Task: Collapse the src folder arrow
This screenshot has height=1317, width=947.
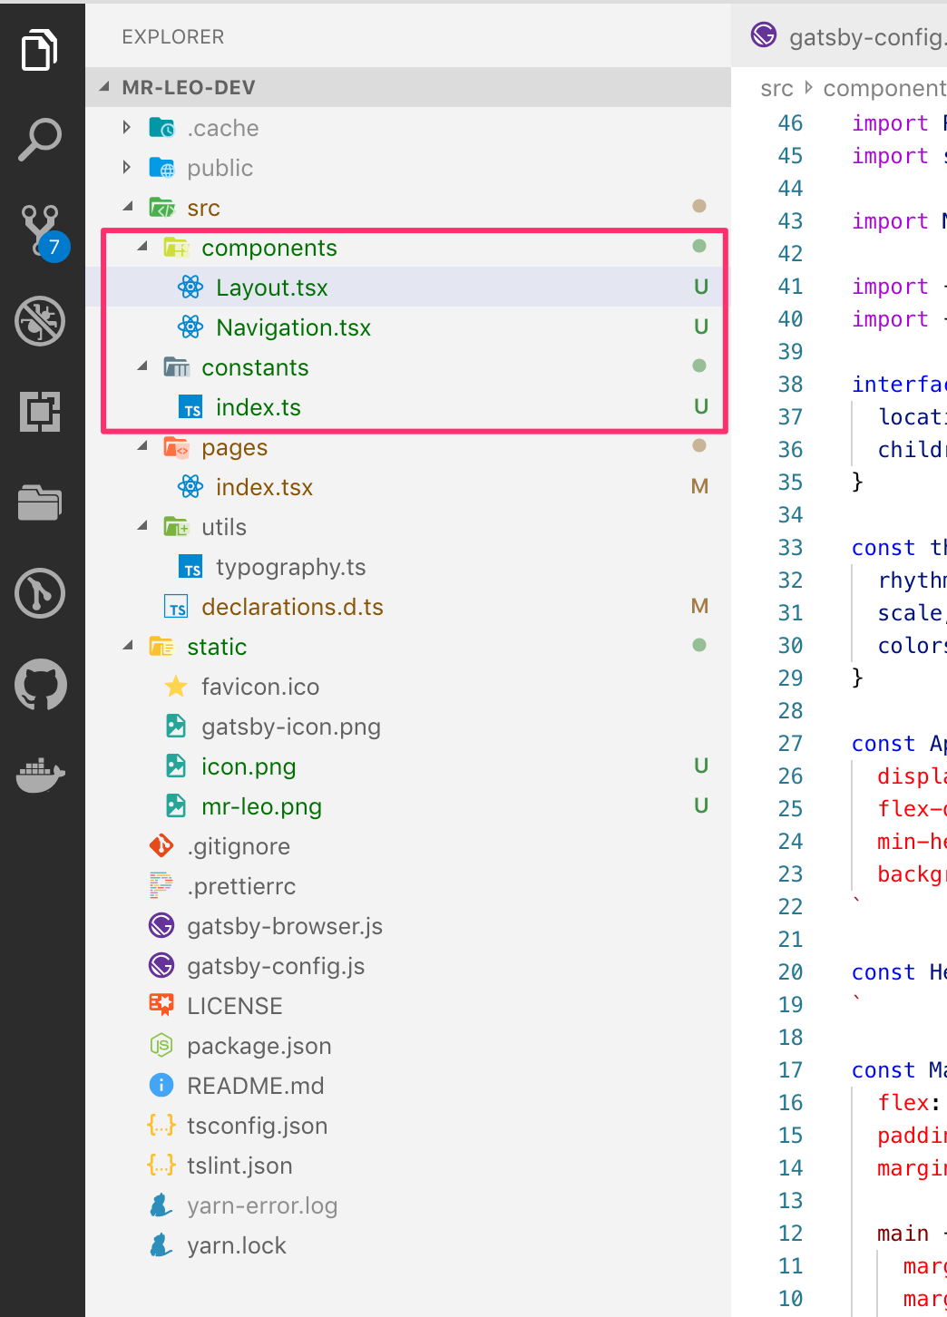Action: (x=128, y=208)
